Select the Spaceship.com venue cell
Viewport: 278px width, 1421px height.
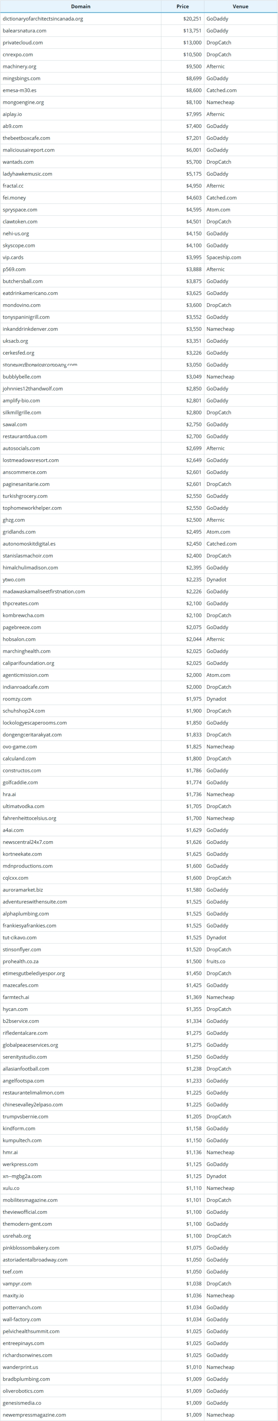(241, 257)
